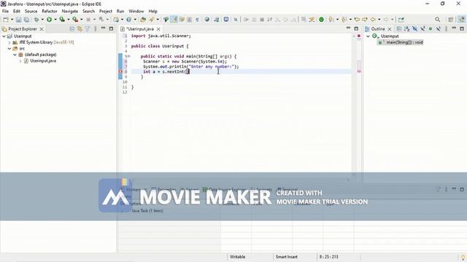The image size is (467, 262).
Task: Switch to the Java perspective icon
Action: (x=461, y=20)
